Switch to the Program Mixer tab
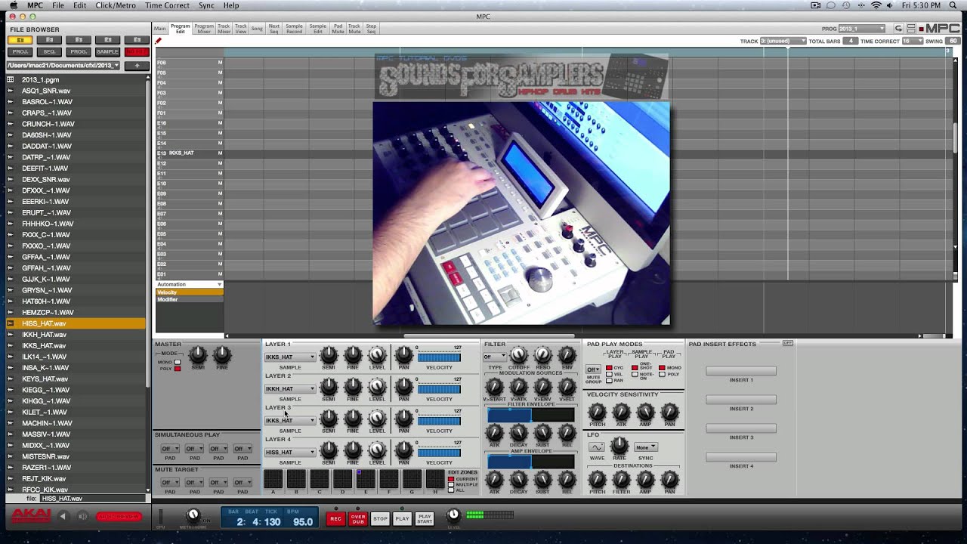Screen dimensions: 967x544 coord(203,29)
